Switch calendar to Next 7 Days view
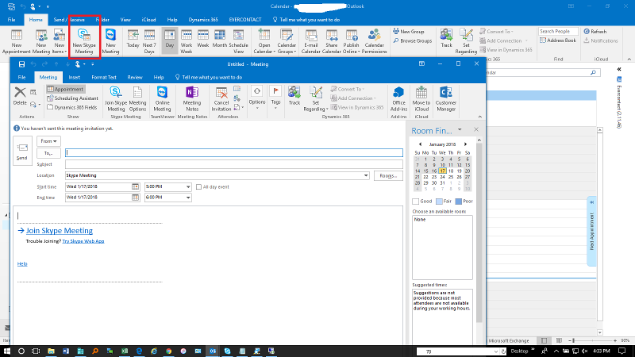This screenshot has width=635, height=357. point(149,41)
